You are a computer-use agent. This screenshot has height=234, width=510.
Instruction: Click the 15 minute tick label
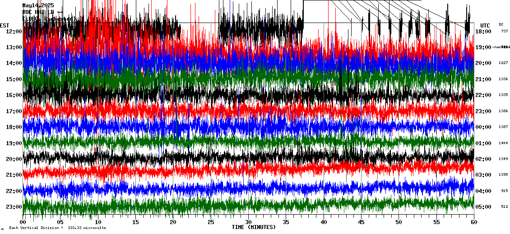(x=135, y=222)
